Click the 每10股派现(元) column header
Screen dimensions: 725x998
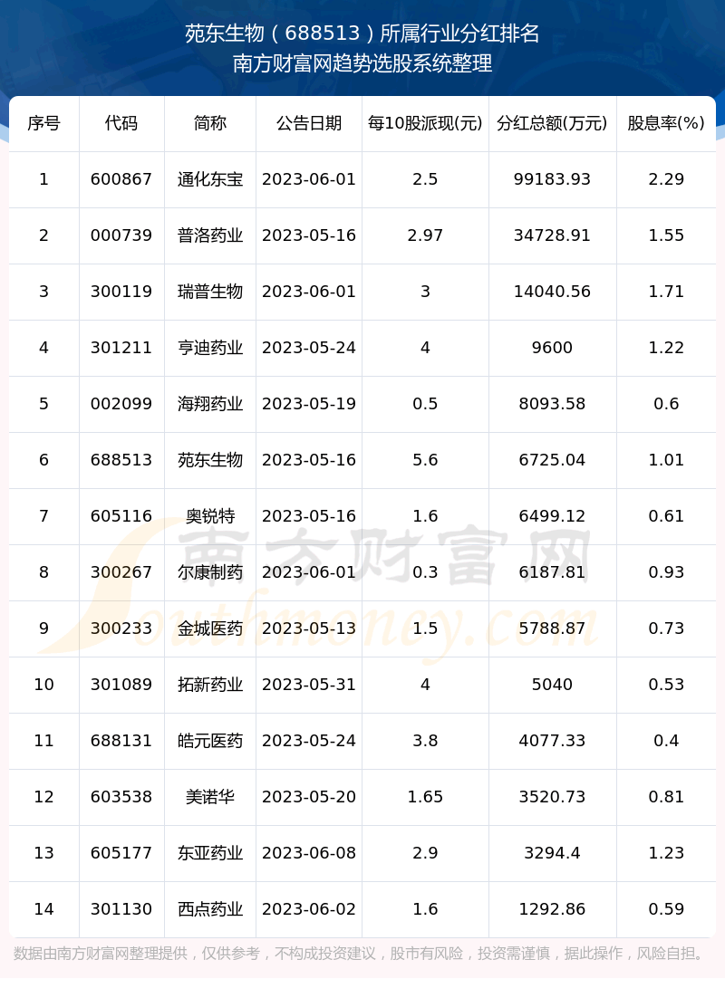[x=425, y=123]
